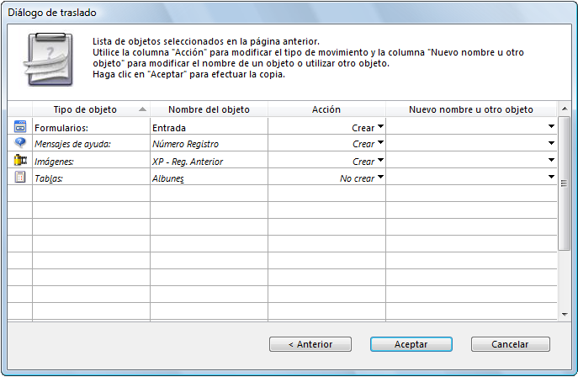Click the vertical scrollbar thumb
578x377 pixels.
(565, 183)
